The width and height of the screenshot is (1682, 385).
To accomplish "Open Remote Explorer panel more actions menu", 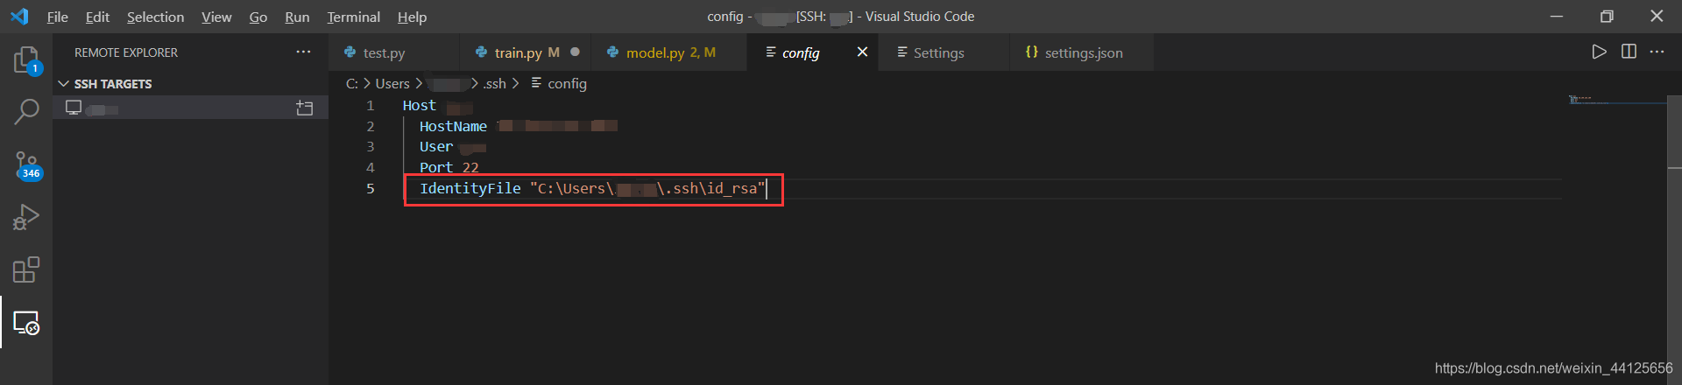I will tap(303, 52).
